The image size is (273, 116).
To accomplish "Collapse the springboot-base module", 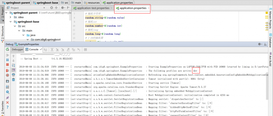I will tap(11, 22).
